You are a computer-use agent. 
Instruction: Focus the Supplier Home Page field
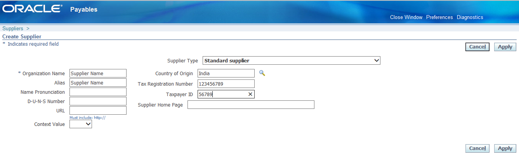tap(250, 105)
